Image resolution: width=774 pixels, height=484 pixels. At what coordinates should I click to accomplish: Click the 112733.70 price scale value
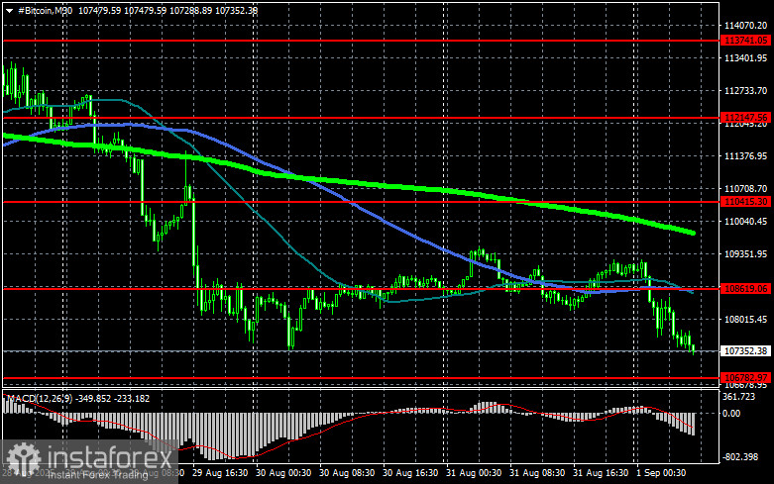point(745,91)
